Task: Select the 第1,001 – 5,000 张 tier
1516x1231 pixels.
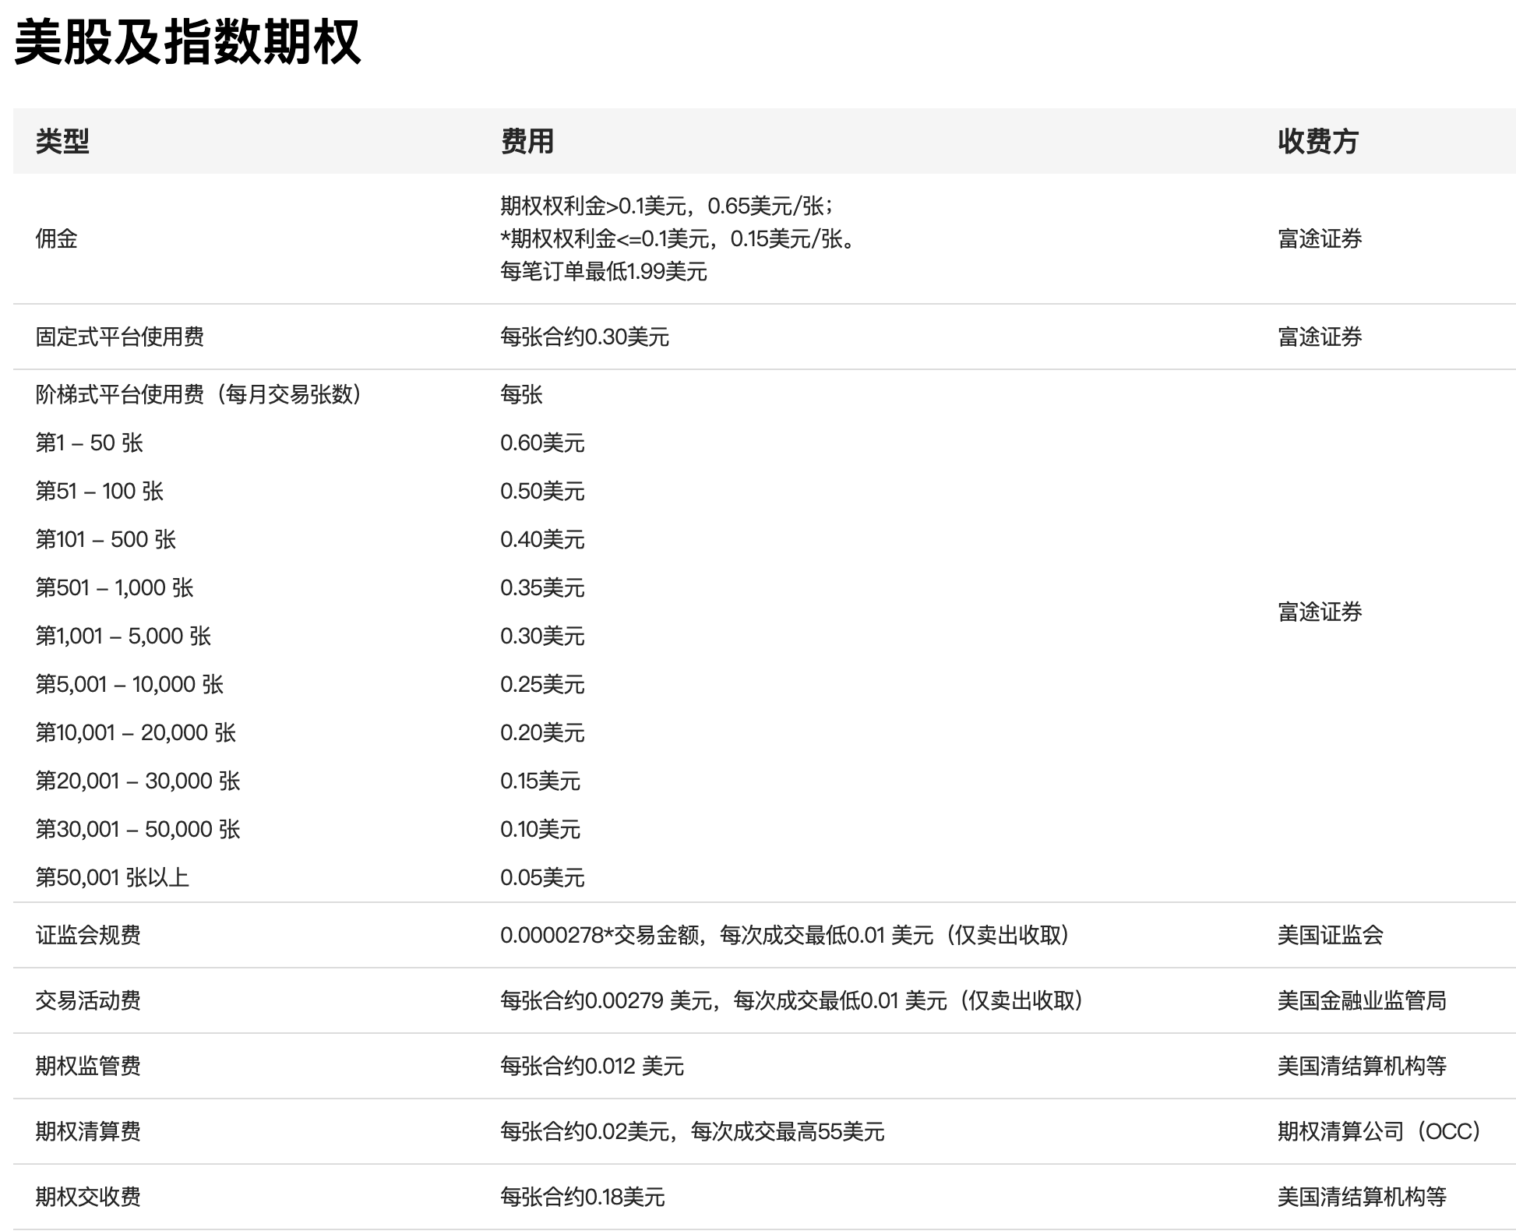Action: click(x=123, y=636)
